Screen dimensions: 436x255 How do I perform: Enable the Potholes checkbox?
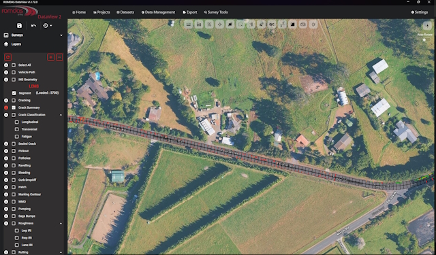point(14,158)
